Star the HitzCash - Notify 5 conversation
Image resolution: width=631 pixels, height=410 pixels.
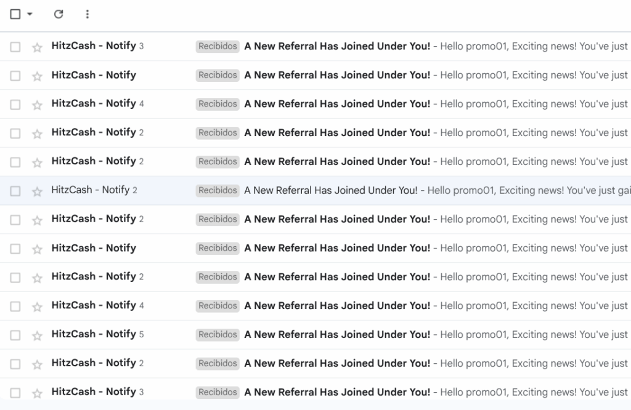pos(37,336)
